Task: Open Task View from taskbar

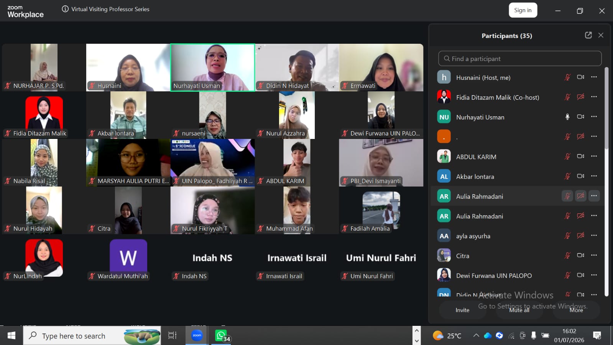Action: pyautogui.click(x=173, y=336)
